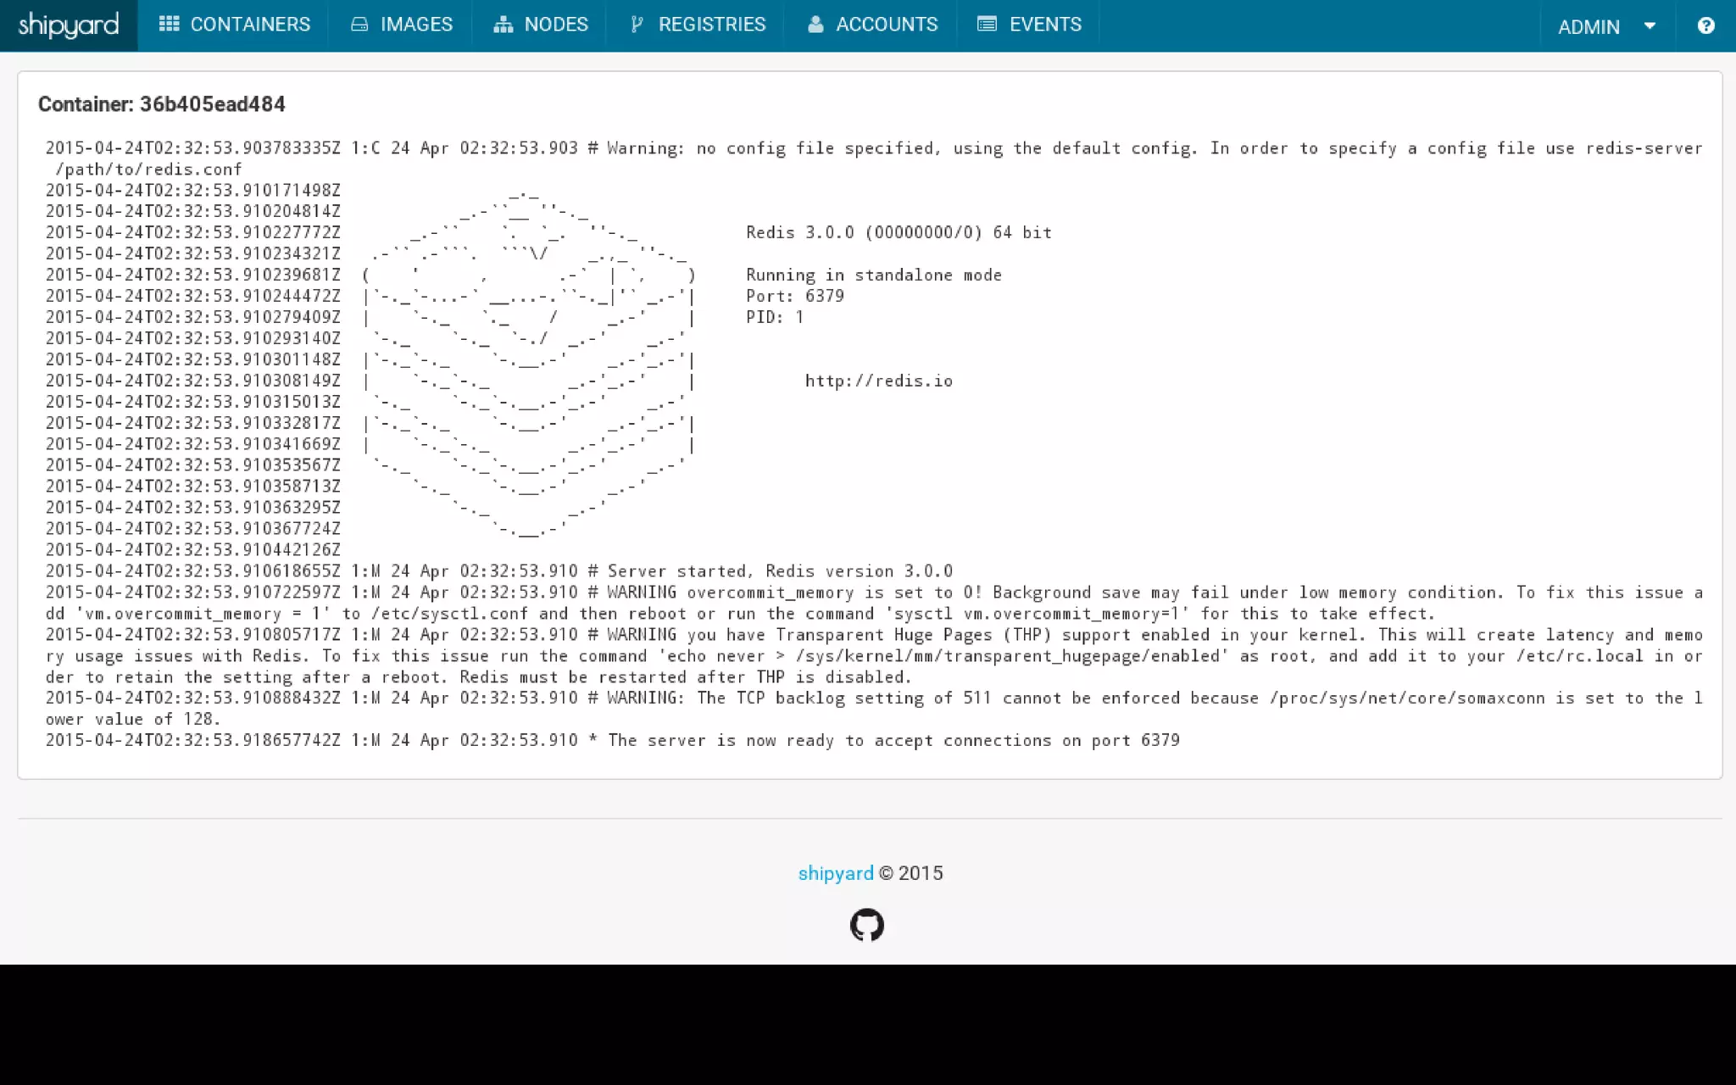
Task: Go to the Images page
Action: coord(402,25)
